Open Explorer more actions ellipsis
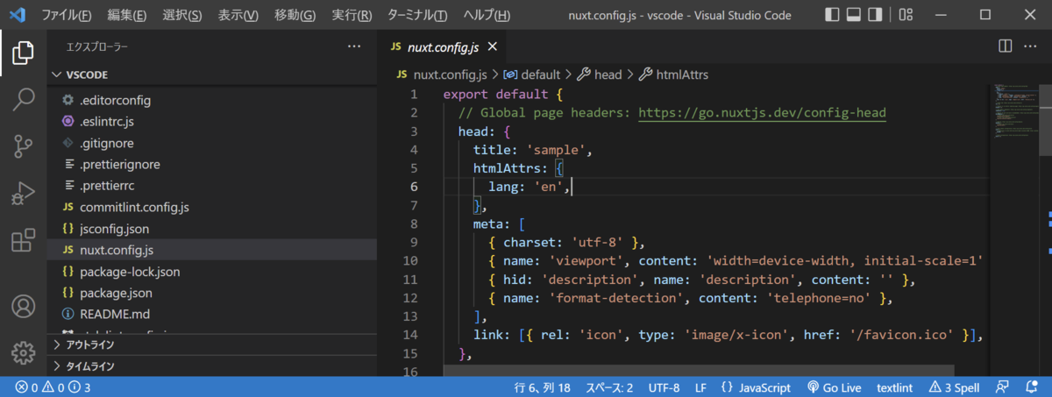Image resolution: width=1052 pixels, height=397 pixels. (x=354, y=46)
